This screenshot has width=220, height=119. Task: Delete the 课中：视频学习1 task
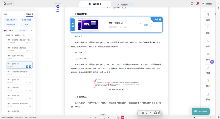[x=27, y=67]
